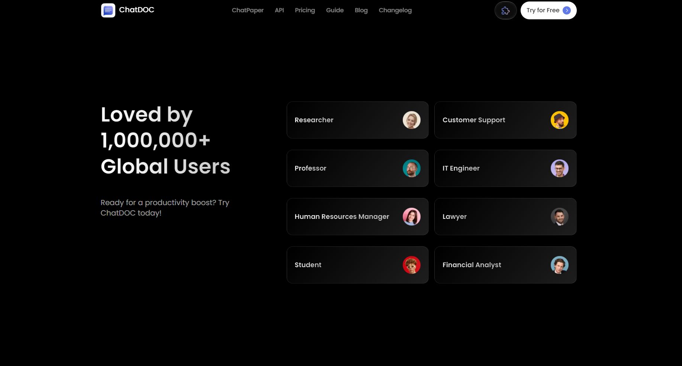
Task: Navigate to the Guide section
Action: pos(335,10)
